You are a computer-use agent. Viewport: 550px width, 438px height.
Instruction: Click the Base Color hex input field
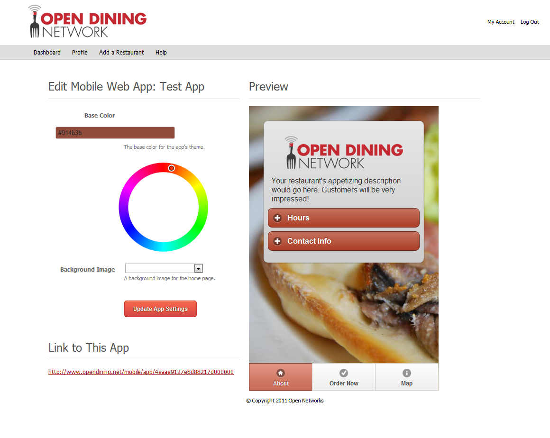coord(115,133)
